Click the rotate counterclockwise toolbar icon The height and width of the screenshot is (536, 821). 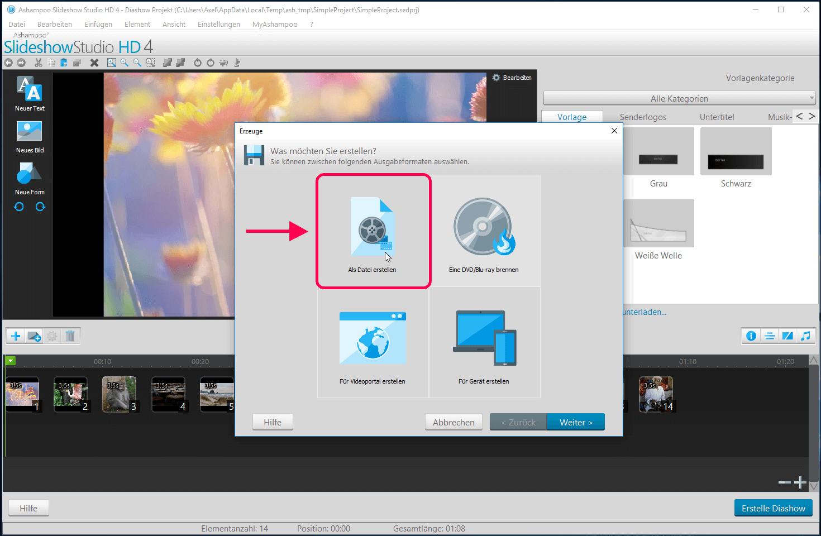click(198, 63)
